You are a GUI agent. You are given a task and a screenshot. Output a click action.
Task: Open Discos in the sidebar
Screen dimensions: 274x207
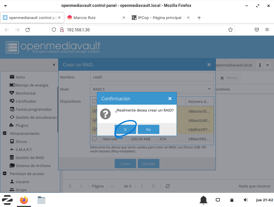click(21, 141)
